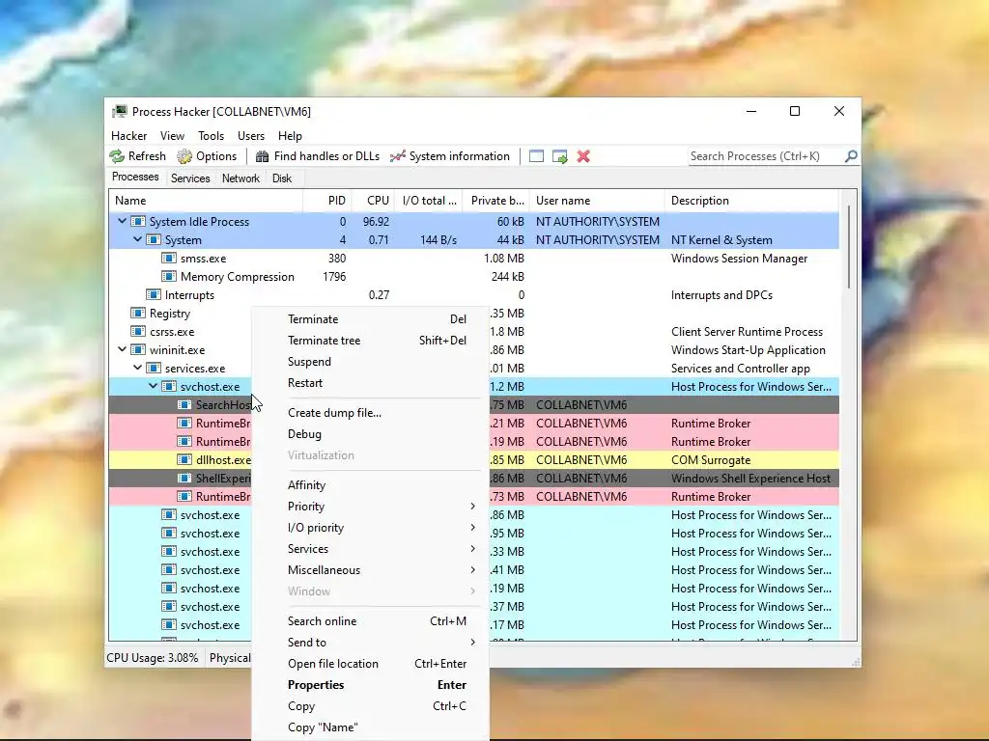The height and width of the screenshot is (741, 989).
Task: Sort by User name column header
Action: 597,201
